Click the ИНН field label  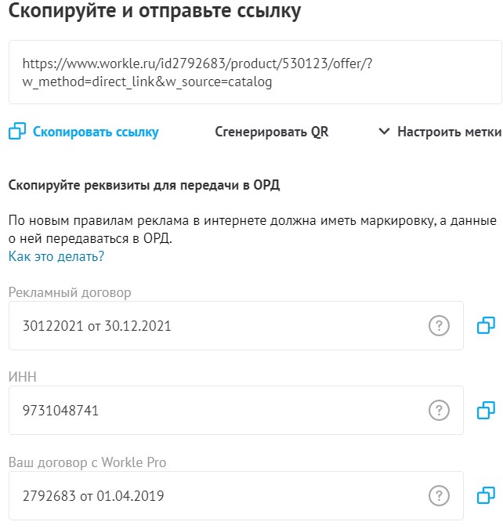[22, 377]
